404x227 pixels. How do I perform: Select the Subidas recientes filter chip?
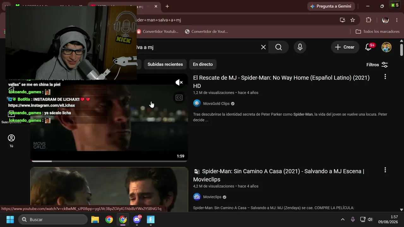pyautogui.click(x=165, y=64)
